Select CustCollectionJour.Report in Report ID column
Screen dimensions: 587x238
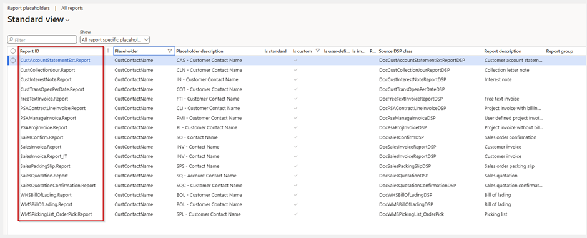[47, 70]
